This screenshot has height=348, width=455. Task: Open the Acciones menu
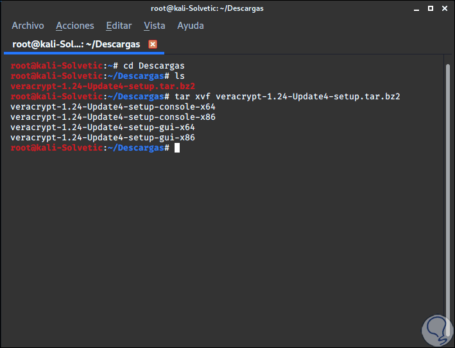[x=75, y=26]
